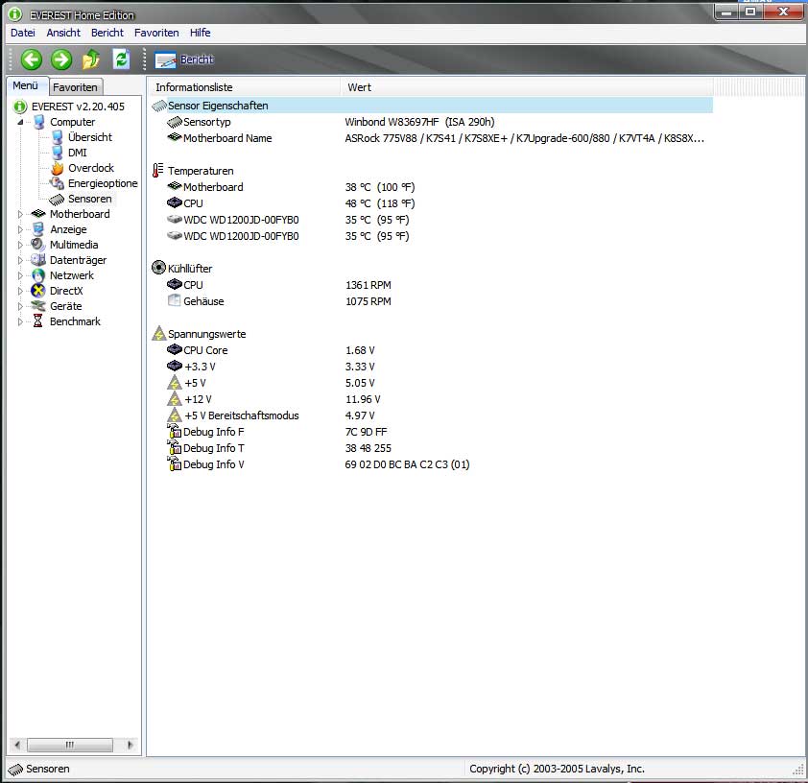Select the CPU fan 1361 RPM value

click(x=368, y=285)
